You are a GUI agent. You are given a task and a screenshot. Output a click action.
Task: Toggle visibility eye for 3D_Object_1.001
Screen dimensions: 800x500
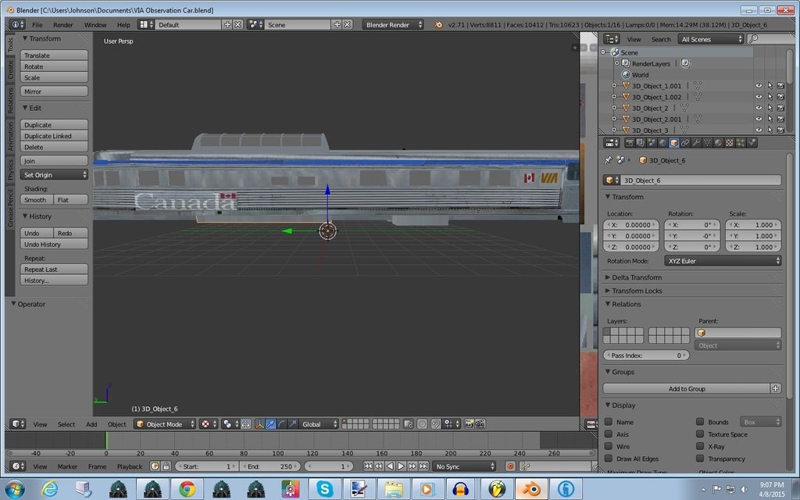[x=759, y=86]
